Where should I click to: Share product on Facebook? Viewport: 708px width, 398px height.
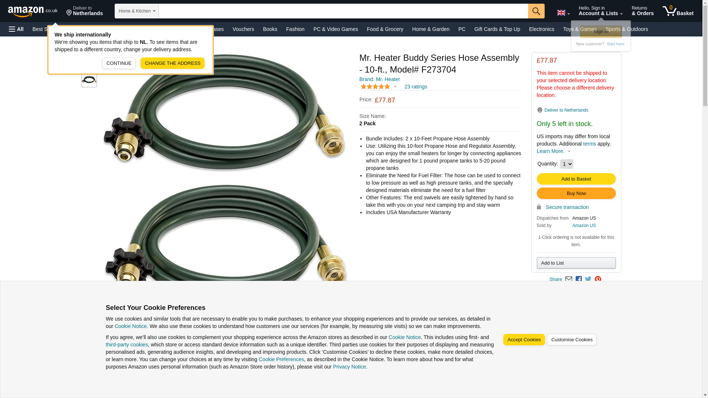coord(579,279)
